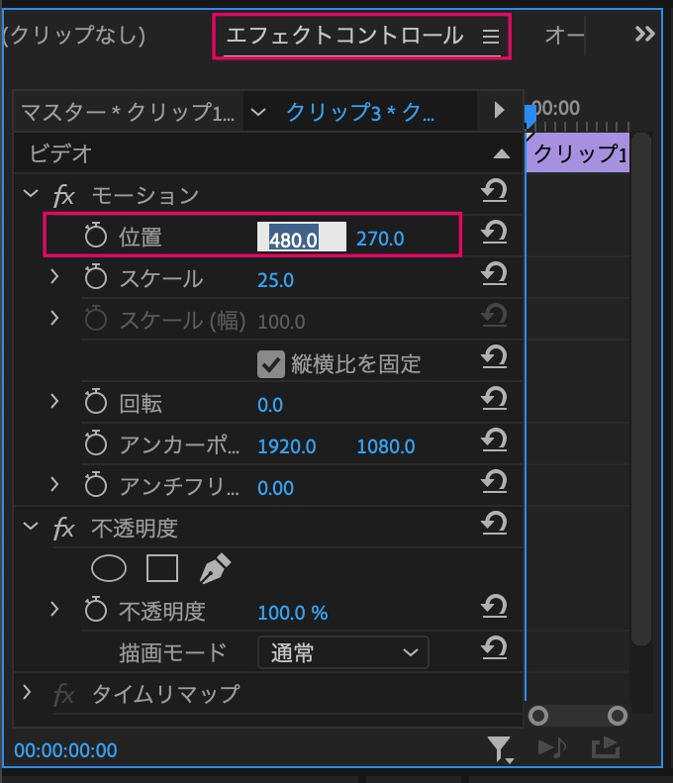Click the 不透明度 value 100.0 %

click(293, 613)
